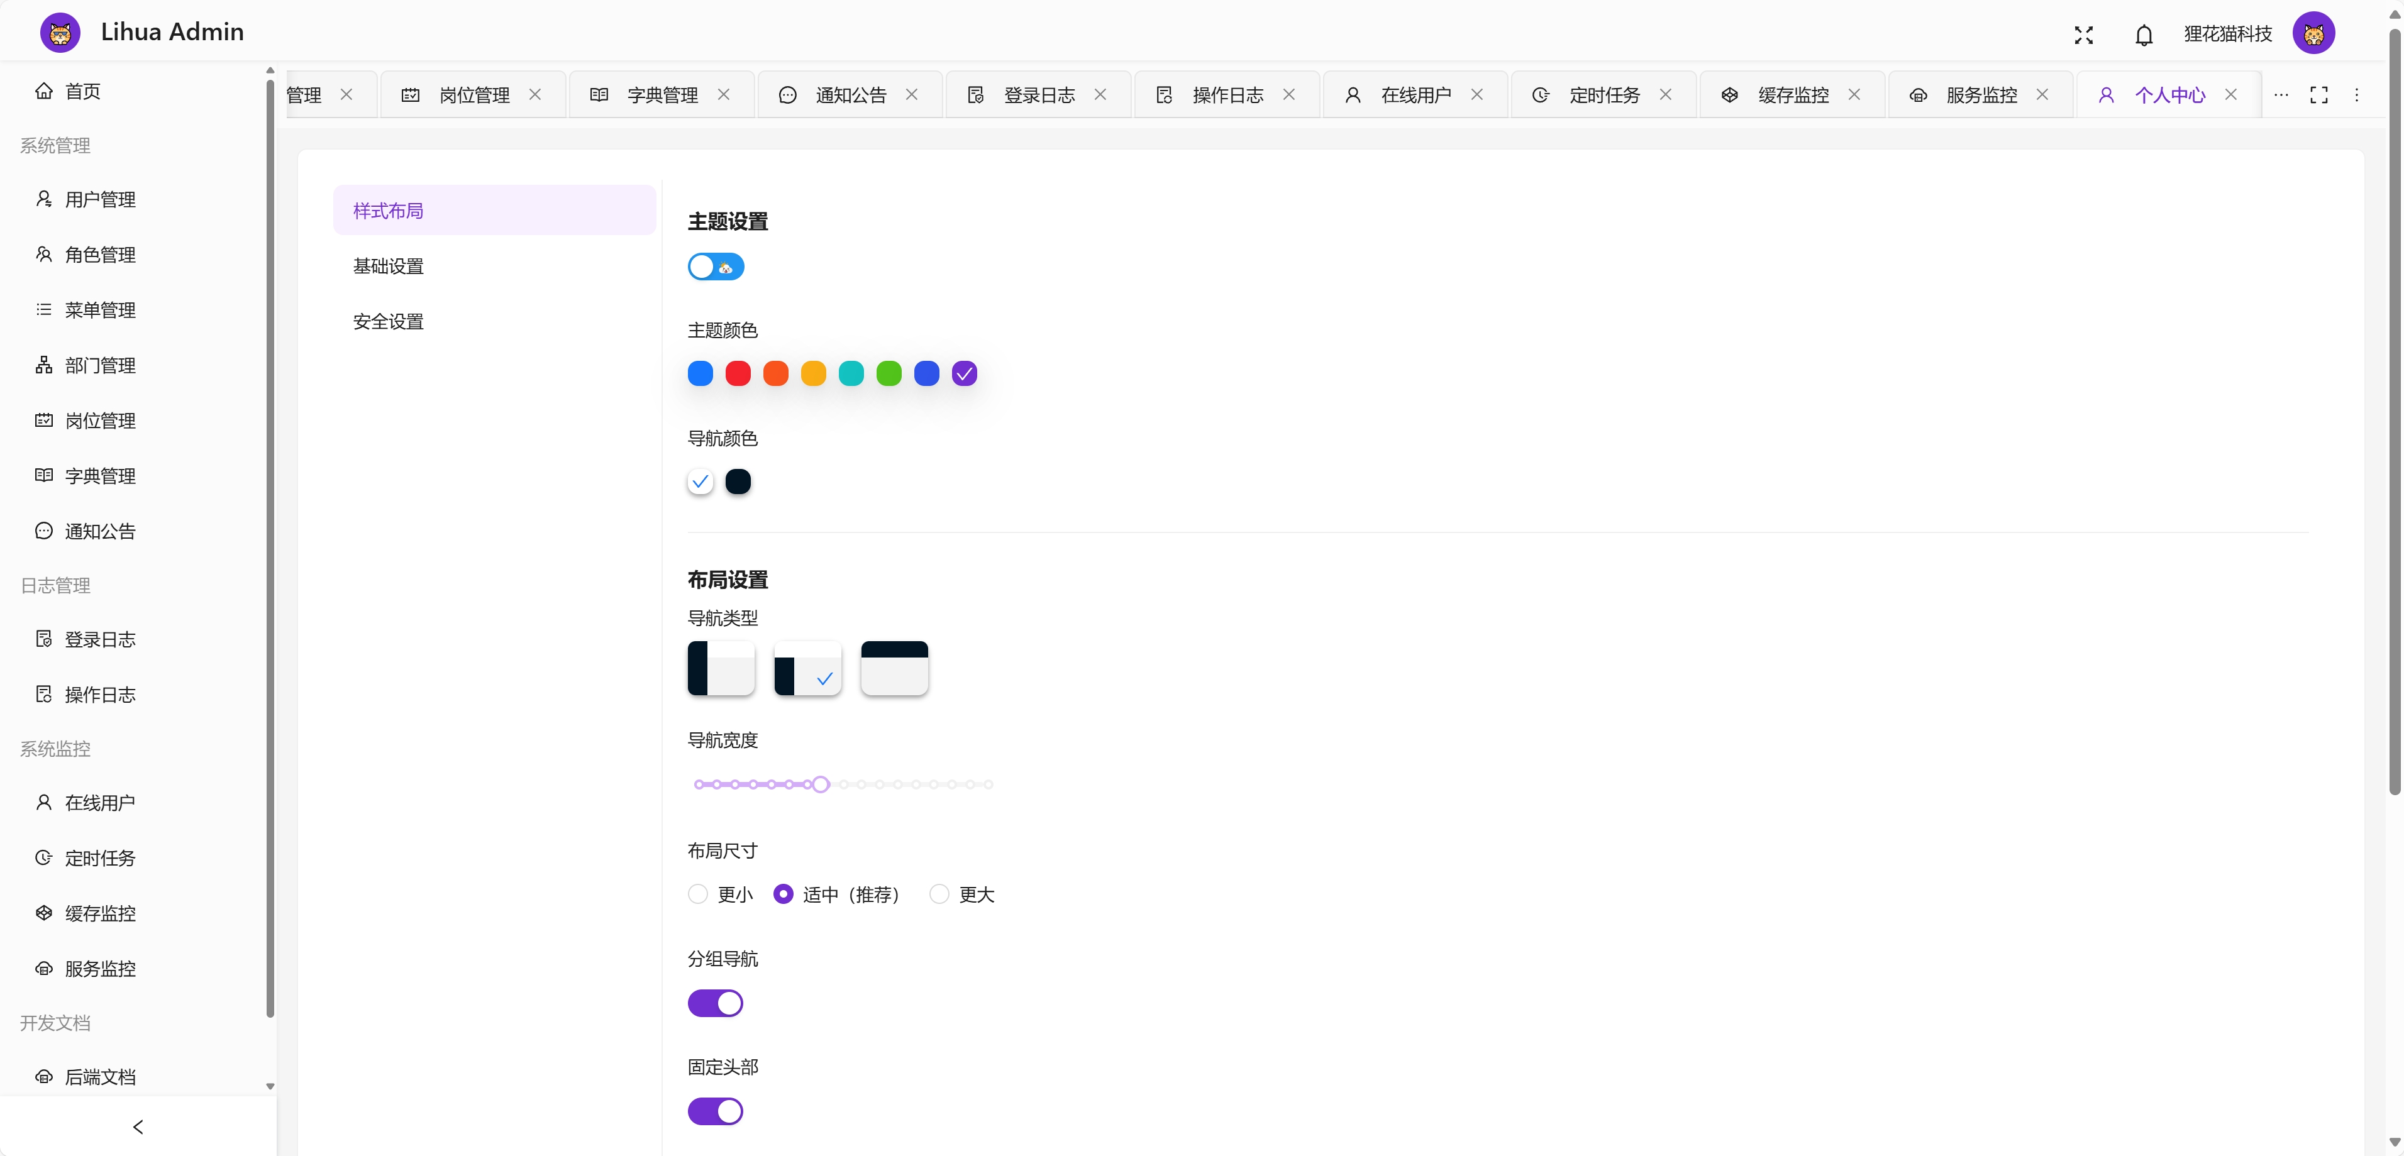2404x1156 pixels.
Task: Open the tab bar more options ellipsis
Action: pos(2281,94)
